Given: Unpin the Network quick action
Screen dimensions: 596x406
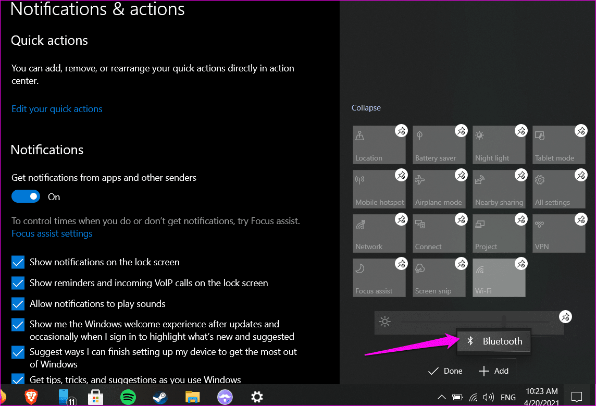Looking at the screenshot, I should point(401,219).
